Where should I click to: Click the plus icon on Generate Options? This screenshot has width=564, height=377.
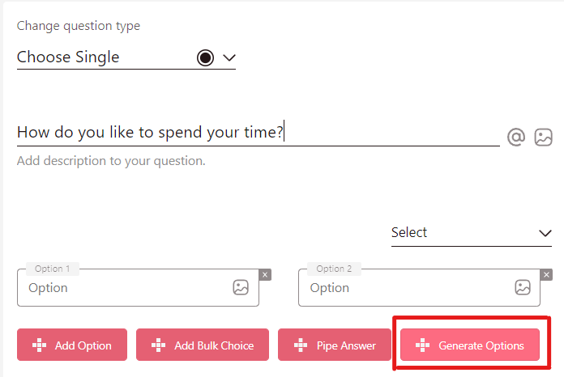(x=422, y=345)
